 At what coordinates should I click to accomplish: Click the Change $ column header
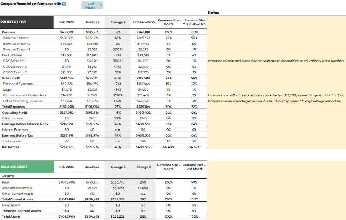[x=118, y=167]
